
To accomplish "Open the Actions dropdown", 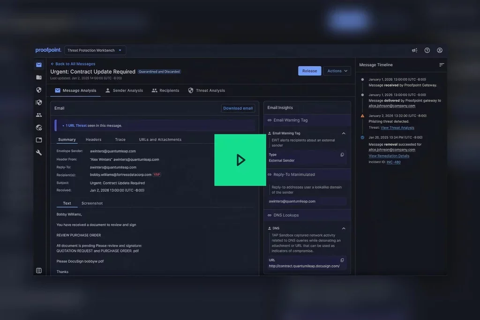I will [x=337, y=71].
